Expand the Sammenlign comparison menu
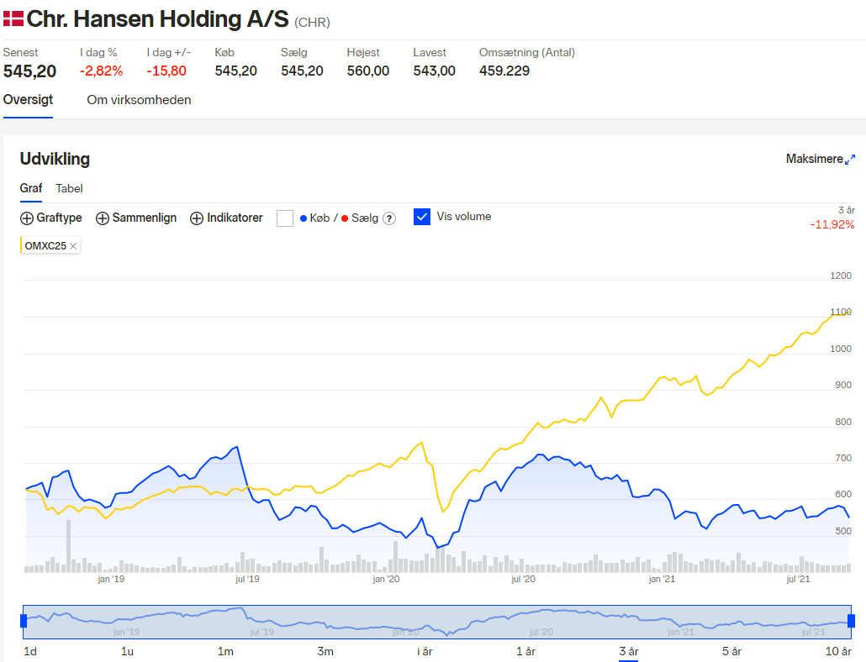This screenshot has height=662, width=866. point(144,218)
